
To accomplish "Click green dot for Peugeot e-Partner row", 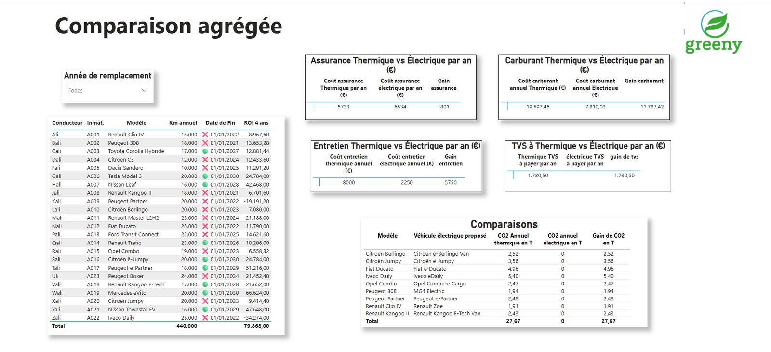I will click(205, 268).
